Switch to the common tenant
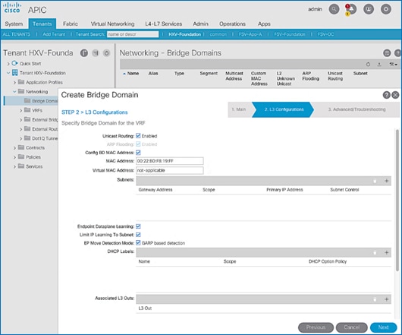The image size is (402, 335). [x=218, y=34]
